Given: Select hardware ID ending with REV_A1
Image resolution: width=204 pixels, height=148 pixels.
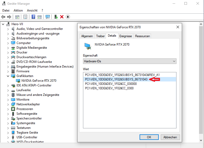Looking at the screenshot, I should pyautogui.click(x=130, y=75).
